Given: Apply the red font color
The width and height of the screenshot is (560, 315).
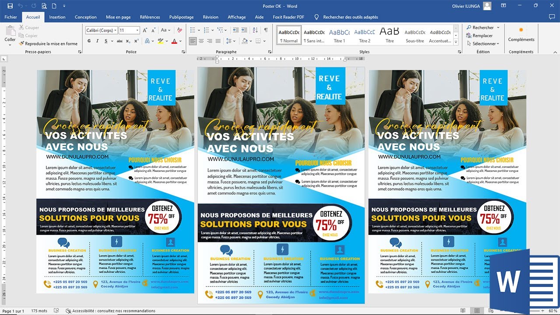Looking at the screenshot, I should (x=174, y=41).
